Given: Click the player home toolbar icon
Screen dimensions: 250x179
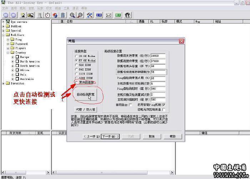Looking at the screenshot, I should click(23, 15).
